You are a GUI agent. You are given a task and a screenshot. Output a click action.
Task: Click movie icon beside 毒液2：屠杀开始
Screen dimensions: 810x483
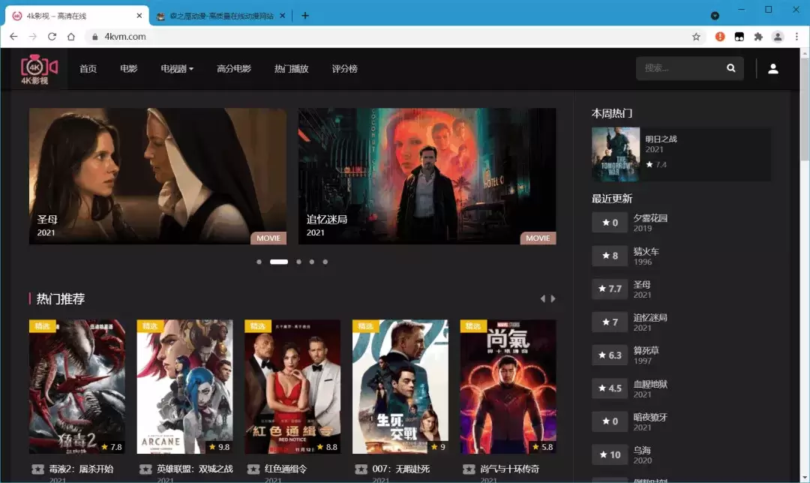pyautogui.click(x=37, y=469)
